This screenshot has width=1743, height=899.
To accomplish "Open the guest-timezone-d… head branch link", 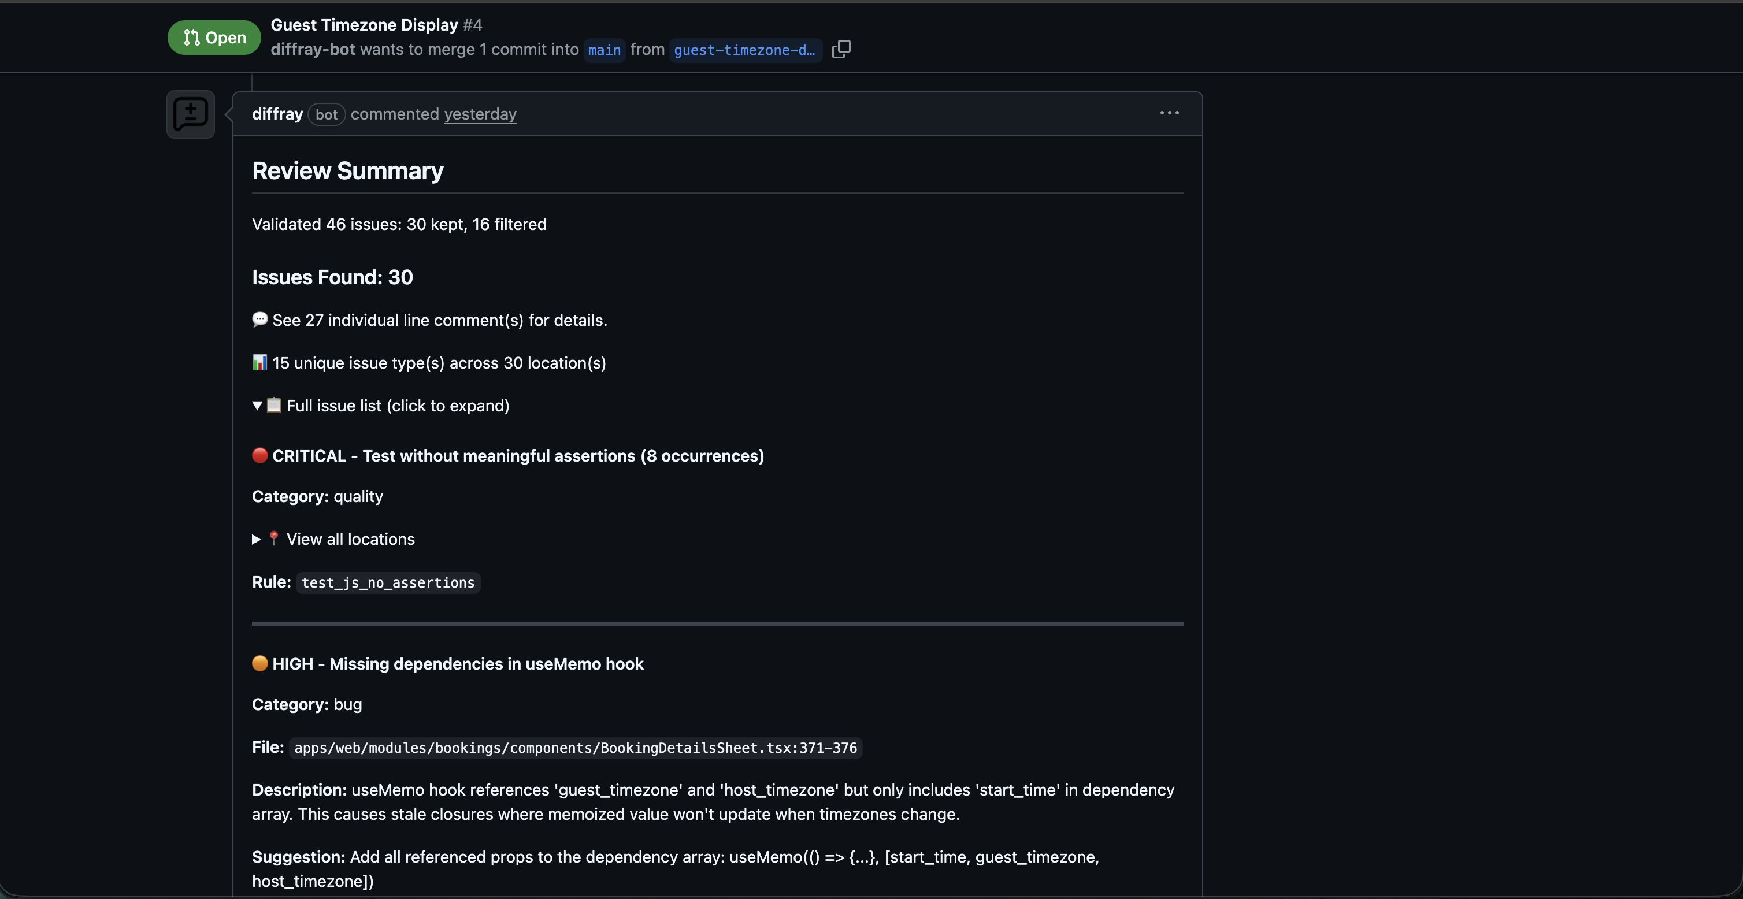I will point(744,50).
